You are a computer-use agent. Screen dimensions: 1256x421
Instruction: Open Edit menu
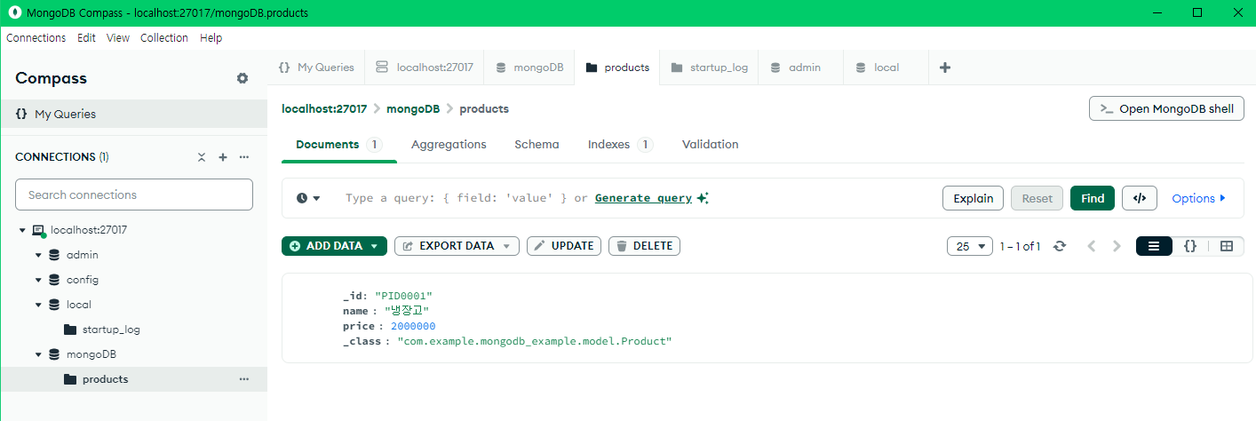pos(86,38)
